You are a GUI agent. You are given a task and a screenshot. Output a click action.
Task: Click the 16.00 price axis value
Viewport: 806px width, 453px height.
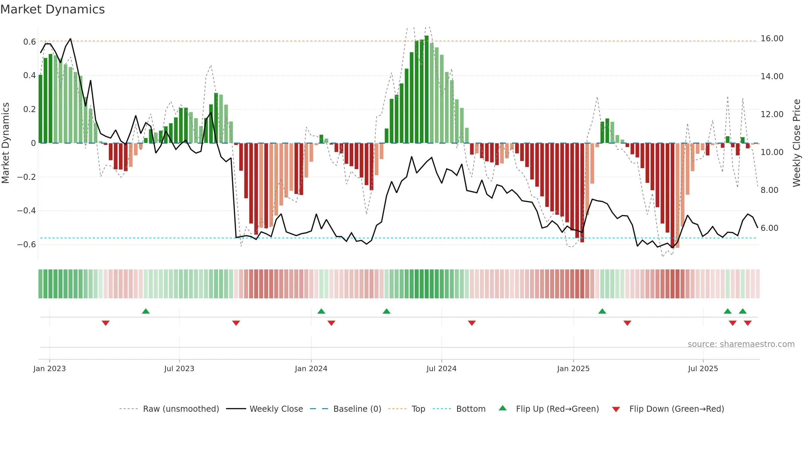coord(772,39)
